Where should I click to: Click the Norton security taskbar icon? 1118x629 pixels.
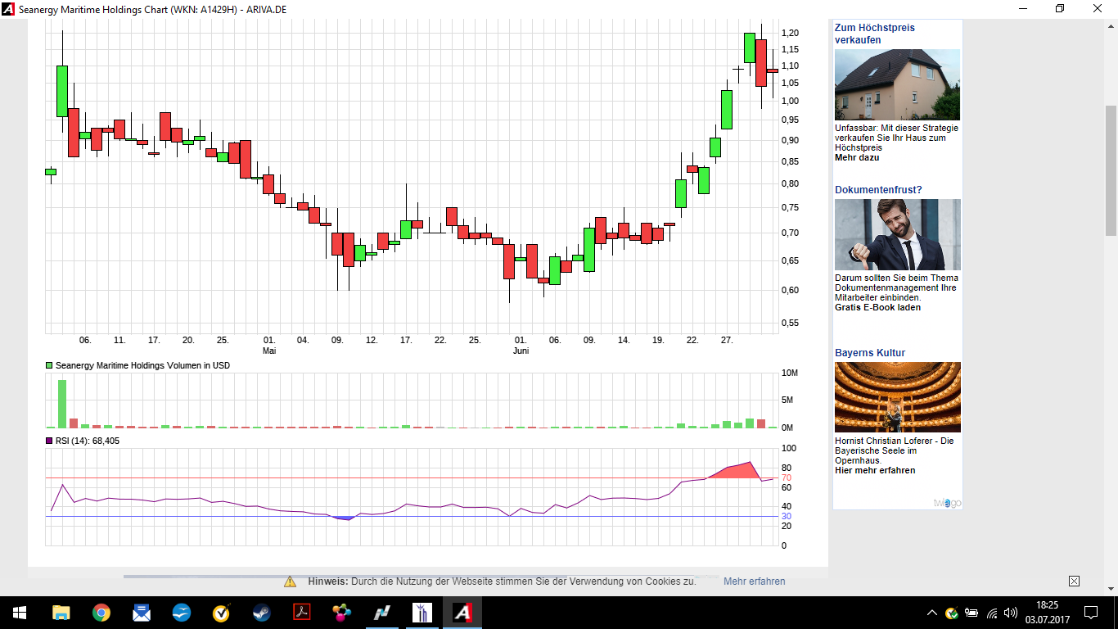tap(221, 613)
